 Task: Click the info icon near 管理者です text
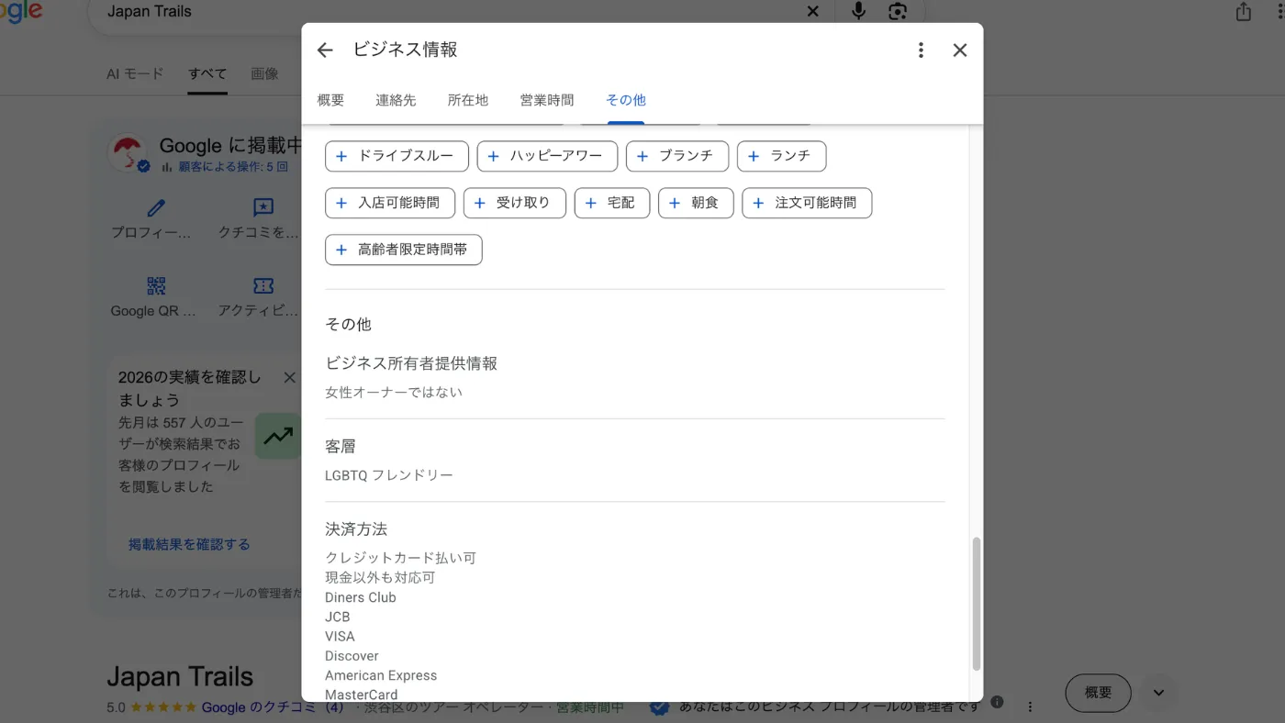(x=997, y=703)
